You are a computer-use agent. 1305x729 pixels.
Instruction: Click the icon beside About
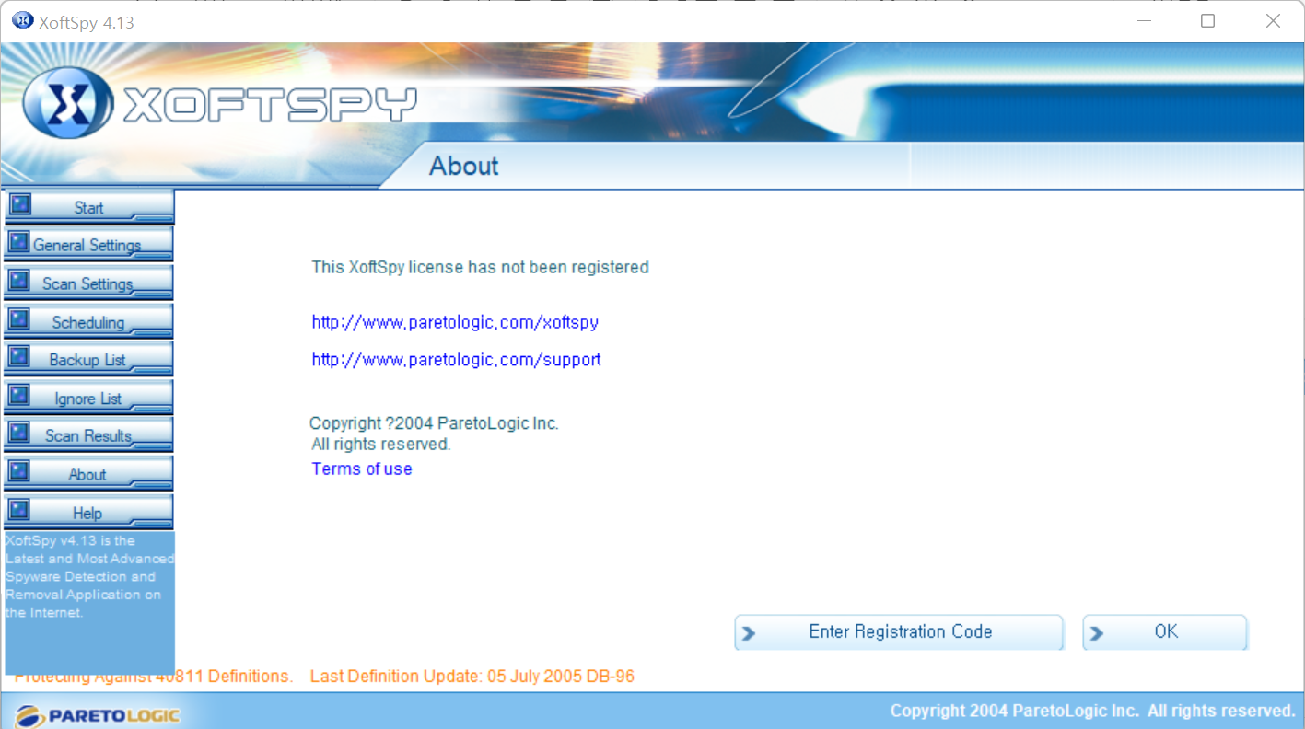coord(19,470)
